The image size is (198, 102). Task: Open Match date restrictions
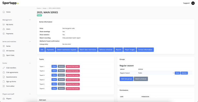88,50
